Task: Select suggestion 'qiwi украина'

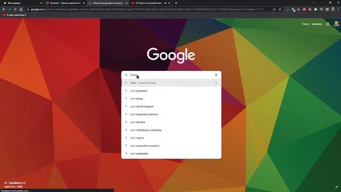Action: (172, 91)
